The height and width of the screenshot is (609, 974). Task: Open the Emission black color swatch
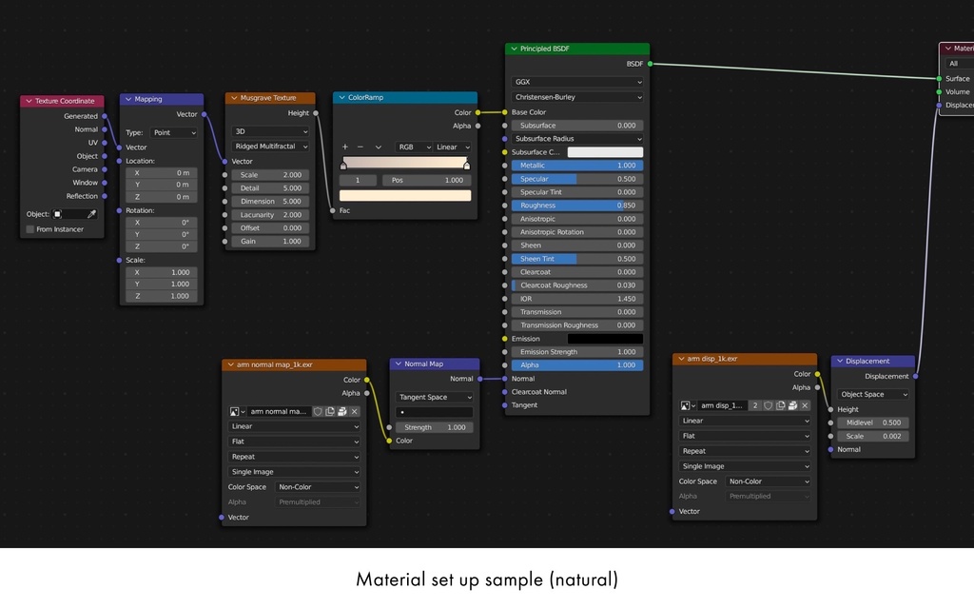pyautogui.click(x=605, y=339)
